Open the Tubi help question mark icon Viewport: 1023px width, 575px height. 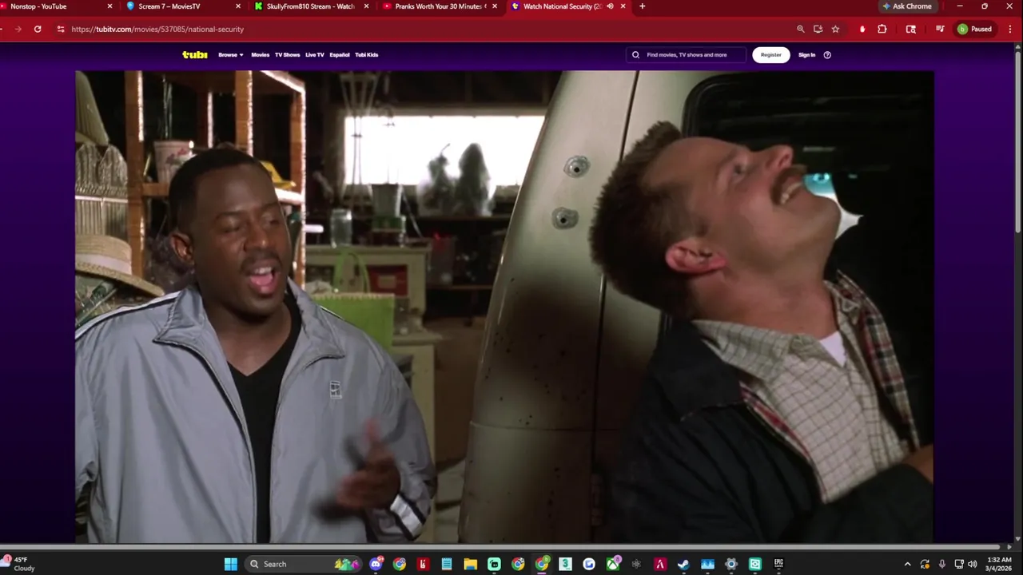827,55
